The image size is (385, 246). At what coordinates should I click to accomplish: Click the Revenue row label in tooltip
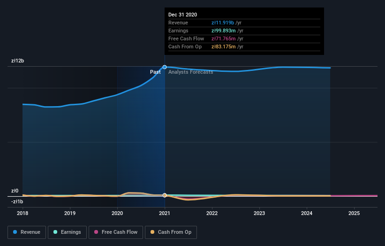(x=178, y=23)
